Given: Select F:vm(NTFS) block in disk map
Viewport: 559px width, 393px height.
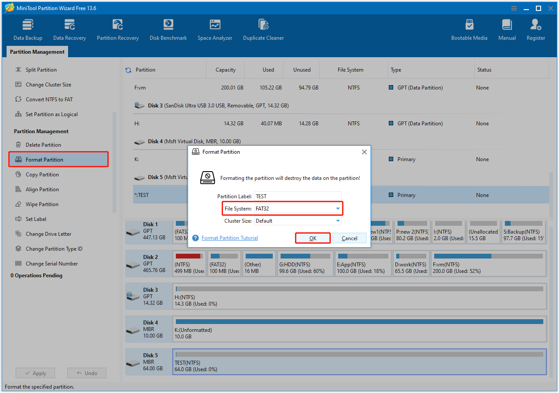Looking at the screenshot, I should click(488, 263).
